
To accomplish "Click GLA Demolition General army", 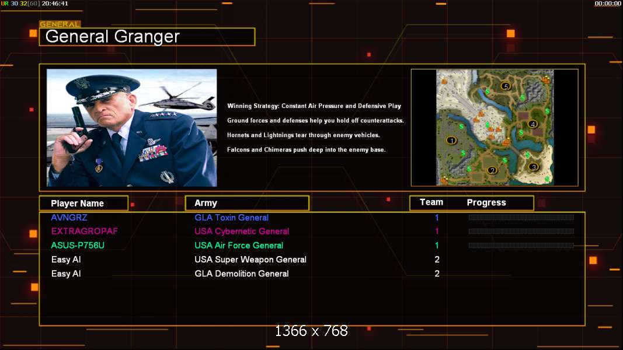I will (242, 274).
